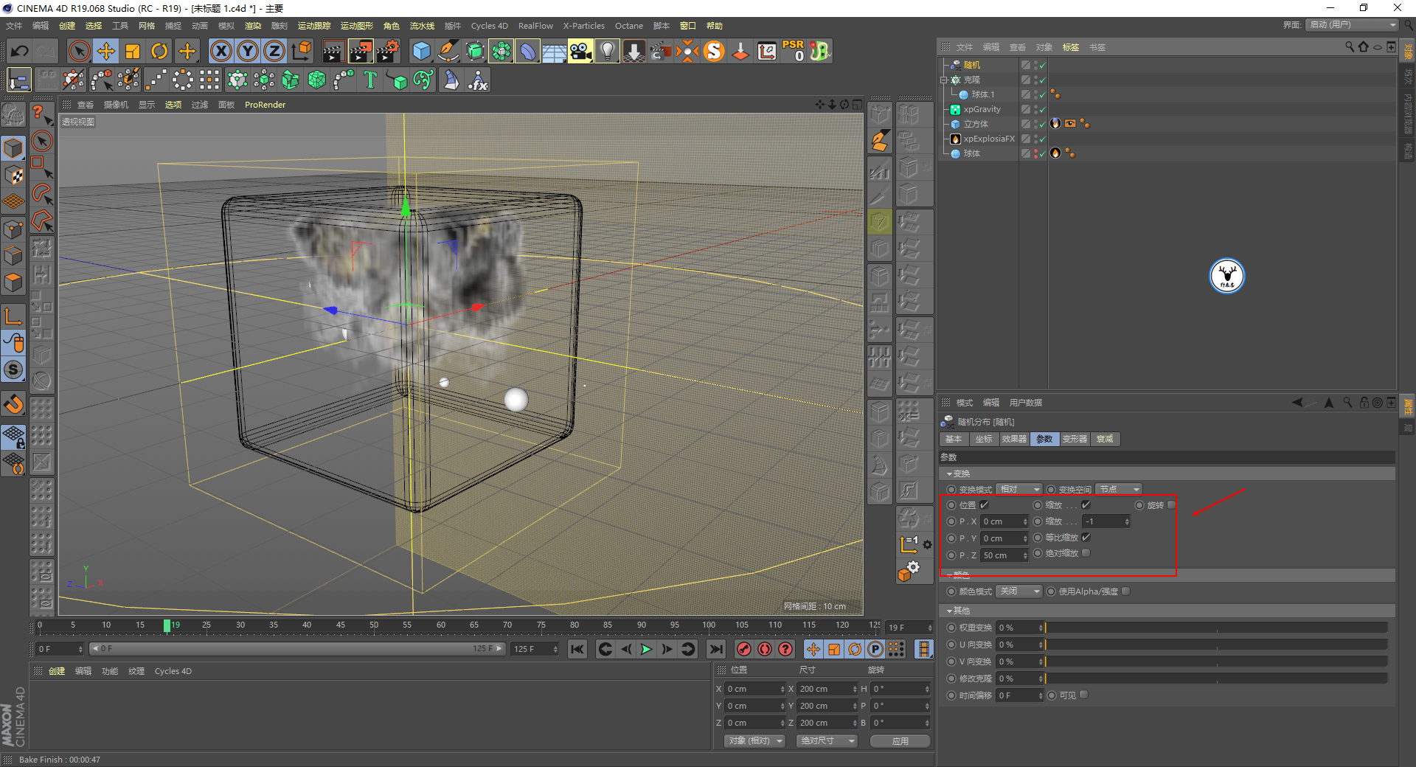This screenshot has width=1416, height=767.
Task: Collapse the 变换 section
Action: 951,473
